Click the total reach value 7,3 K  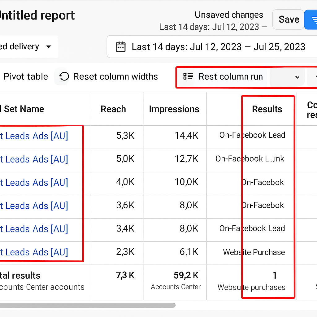(x=125, y=275)
